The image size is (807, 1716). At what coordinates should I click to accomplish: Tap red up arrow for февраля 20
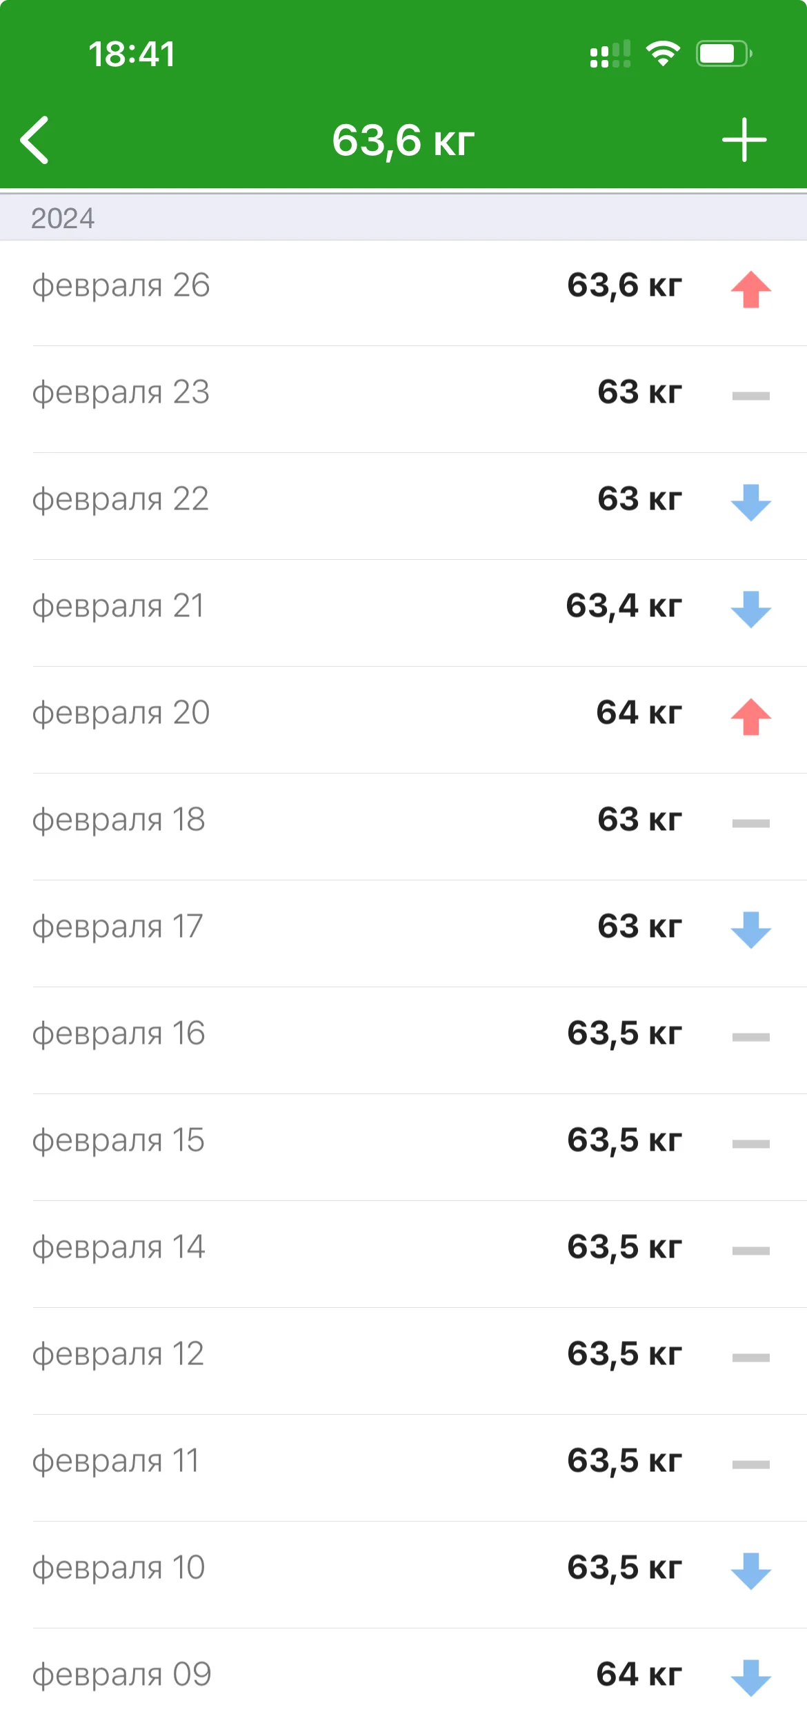(750, 716)
